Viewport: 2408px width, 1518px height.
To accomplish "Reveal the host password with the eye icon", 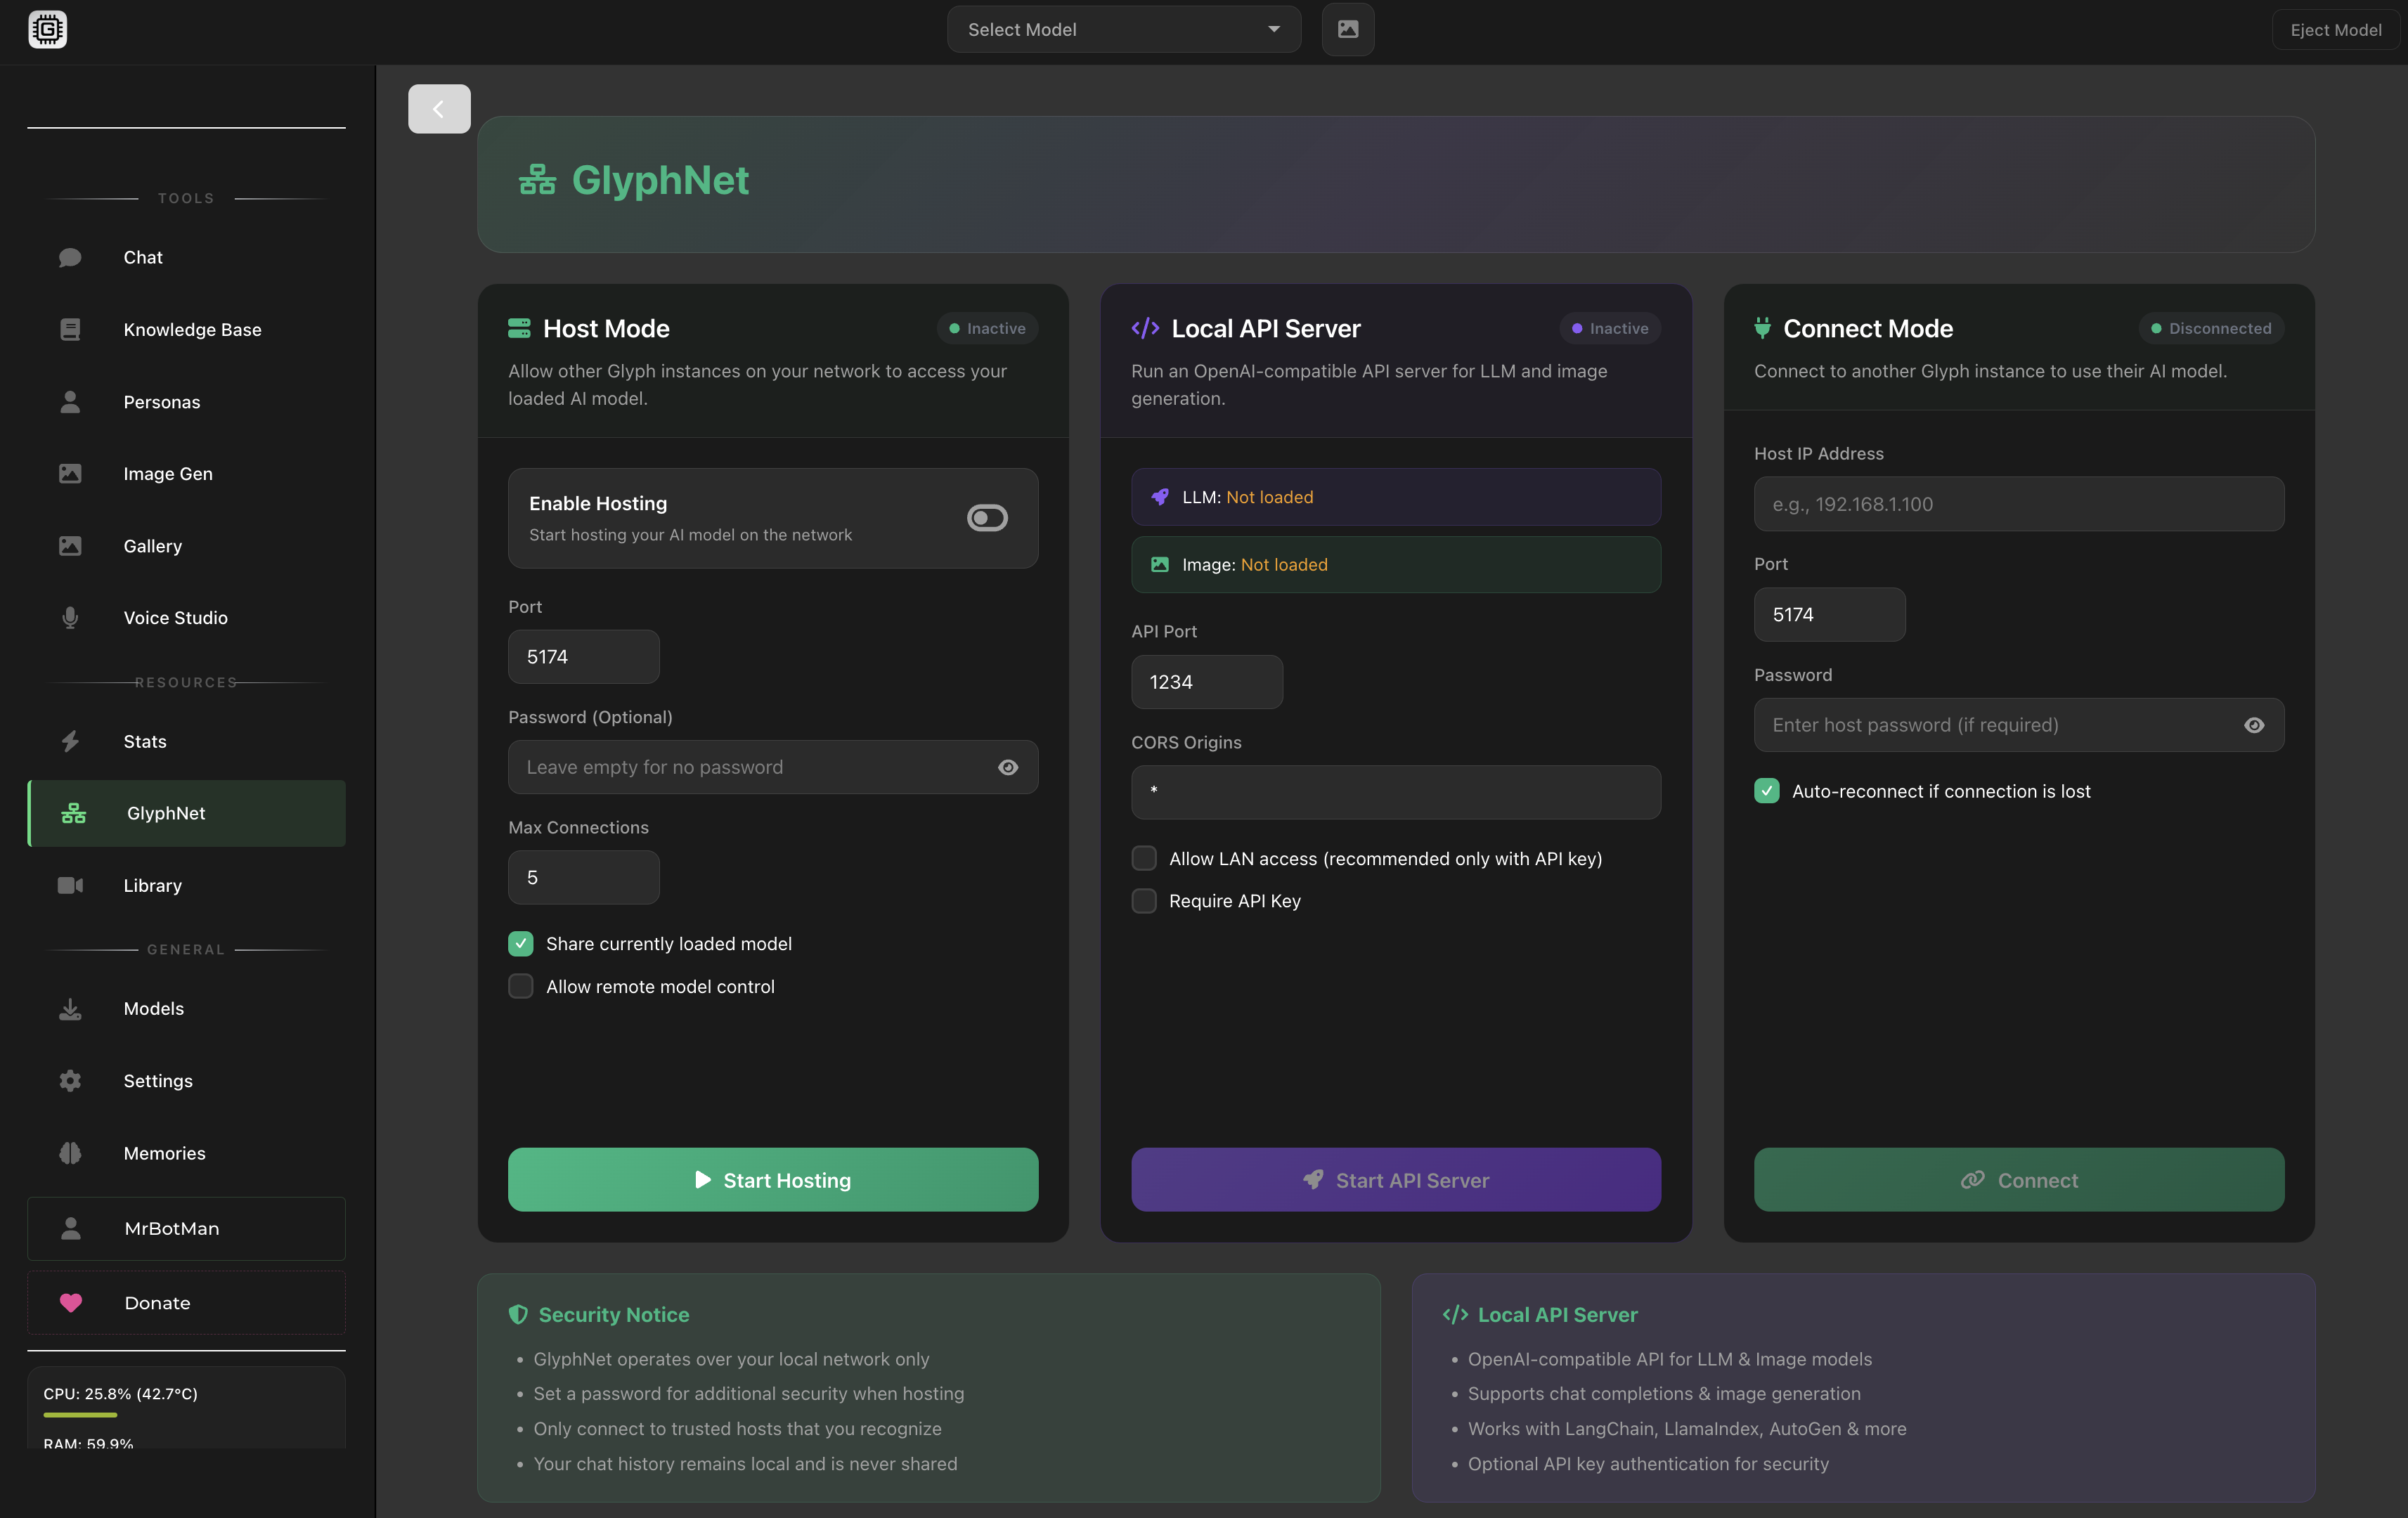I will click(2255, 725).
